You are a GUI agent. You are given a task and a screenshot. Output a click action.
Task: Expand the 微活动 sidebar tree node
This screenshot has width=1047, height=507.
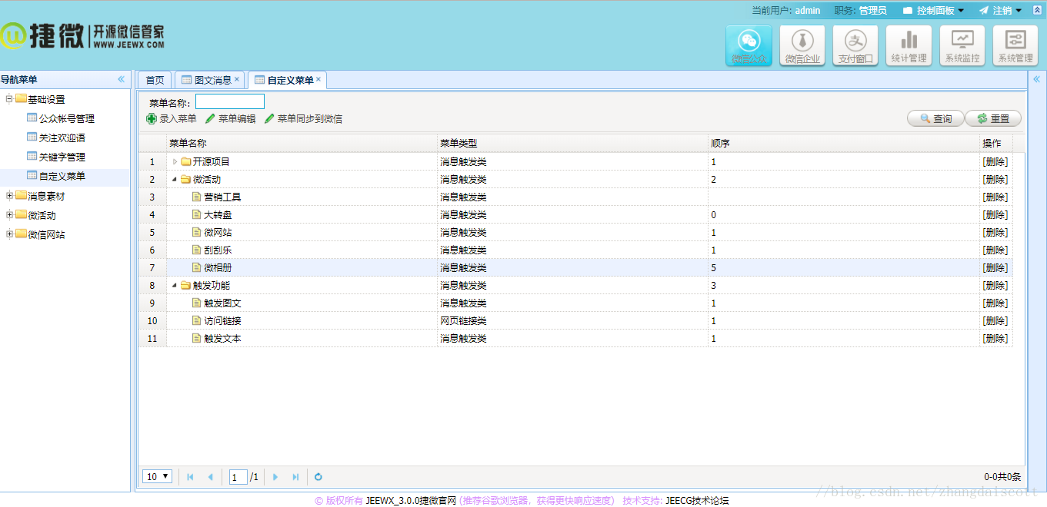point(9,214)
